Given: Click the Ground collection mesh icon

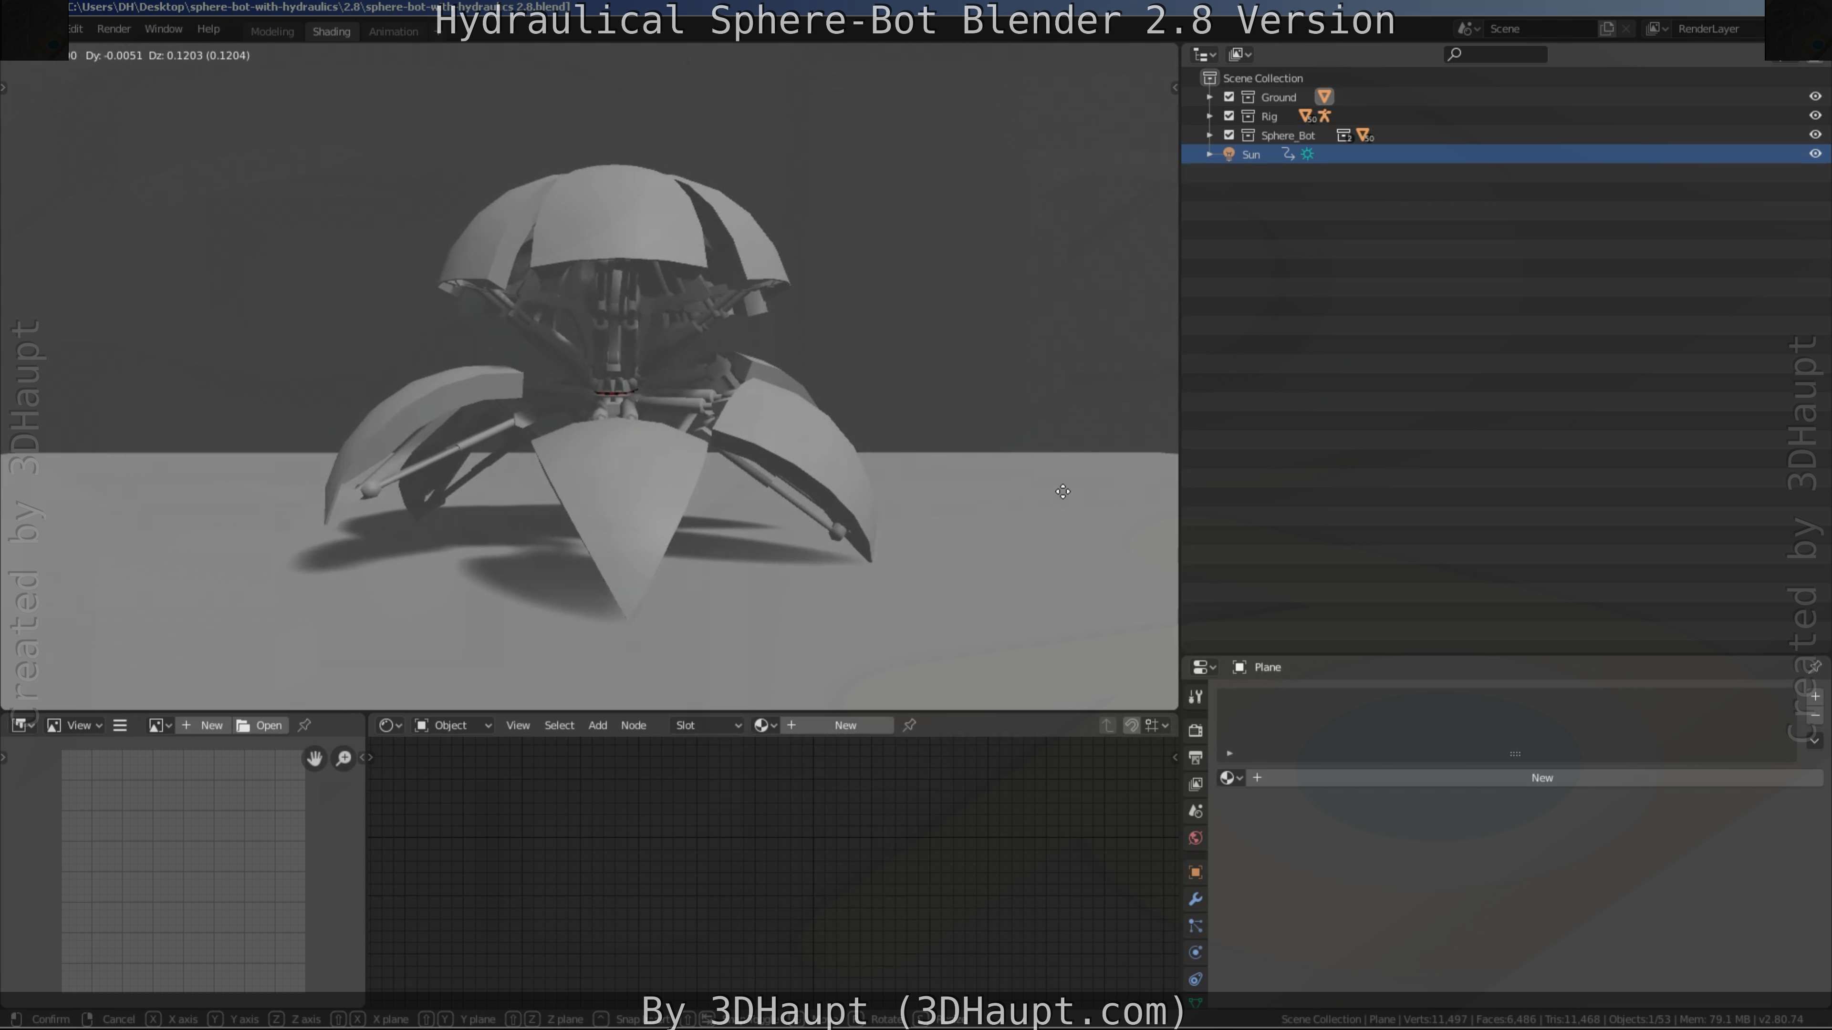Looking at the screenshot, I should 1324,97.
